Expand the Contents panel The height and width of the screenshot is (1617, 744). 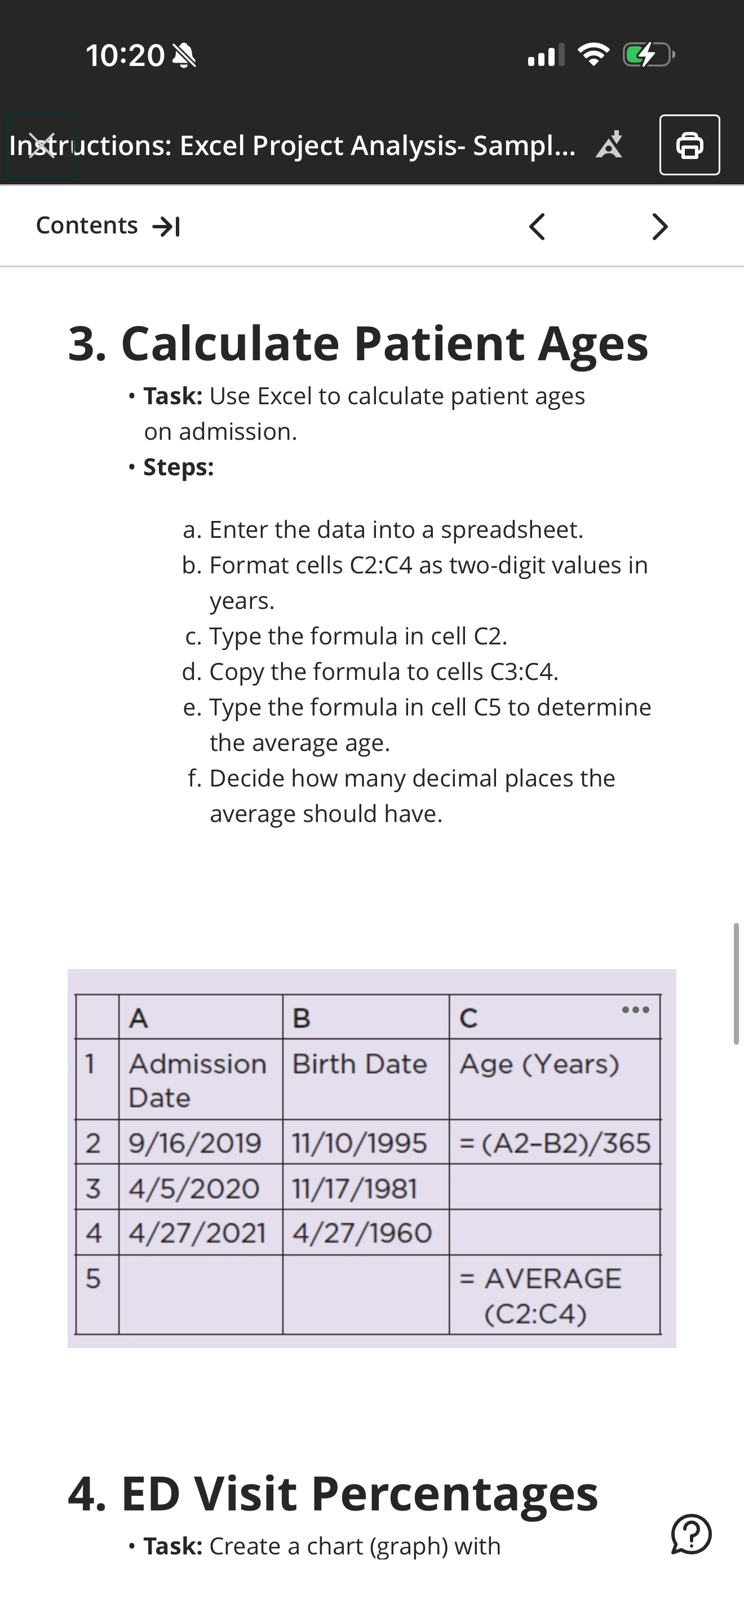point(108,226)
